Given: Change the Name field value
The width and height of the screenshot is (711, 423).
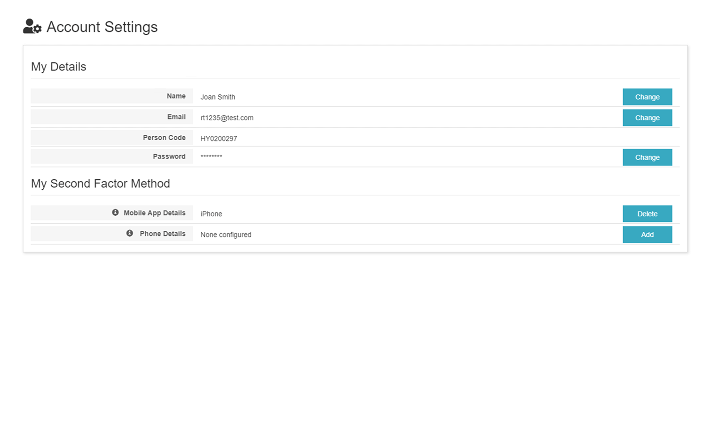Looking at the screenshot, I should point(647,97).
